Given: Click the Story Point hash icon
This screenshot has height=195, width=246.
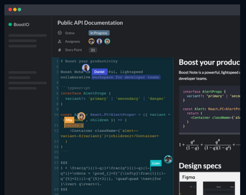Looking at the screenshot, I should 60,50.
